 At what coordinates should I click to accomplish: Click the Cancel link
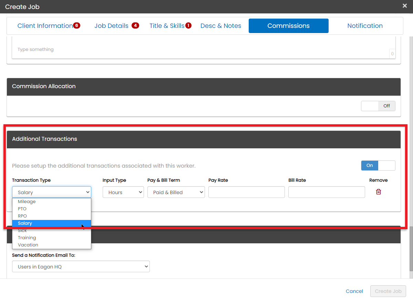[x=354, y=291]
